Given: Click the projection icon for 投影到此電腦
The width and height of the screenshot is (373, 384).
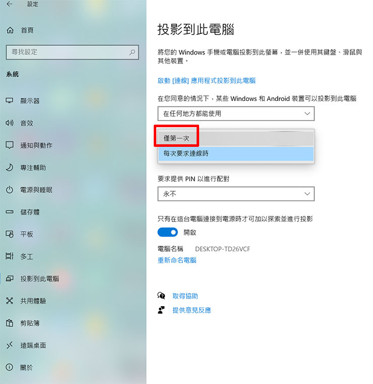Looking at the screenshot, I should pyautogui.click(x=10, y=279).
